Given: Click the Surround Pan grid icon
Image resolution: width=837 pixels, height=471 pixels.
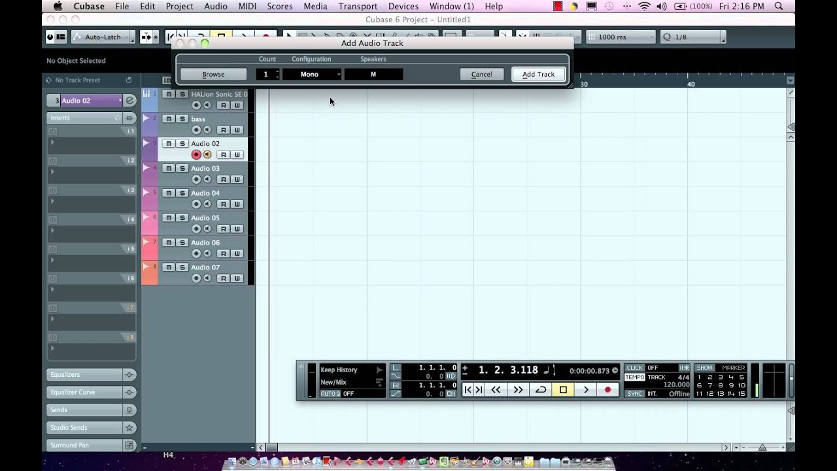Looking at the screenshot, I should 129,445.
